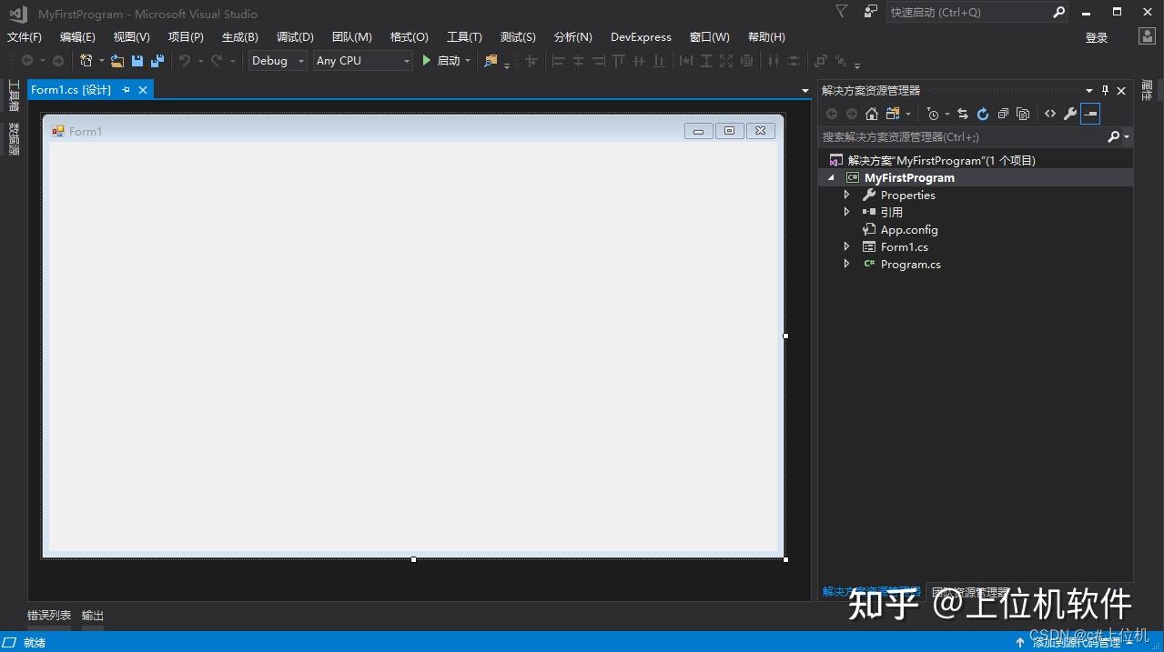Click the Send to Back icon
Viewport: 1164px width, 652px height.
[841, 61]
